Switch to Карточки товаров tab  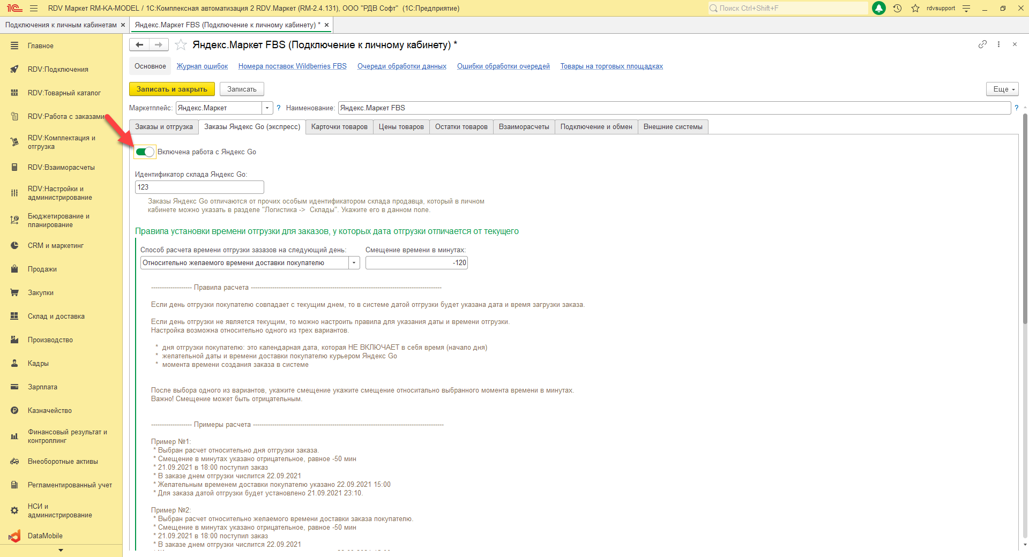tap(339, 127)
